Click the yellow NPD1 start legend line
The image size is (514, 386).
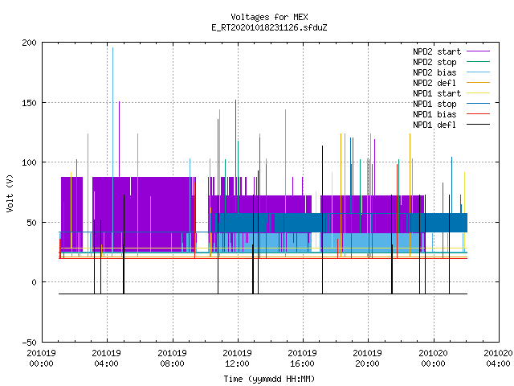click(x=478, y=93)
